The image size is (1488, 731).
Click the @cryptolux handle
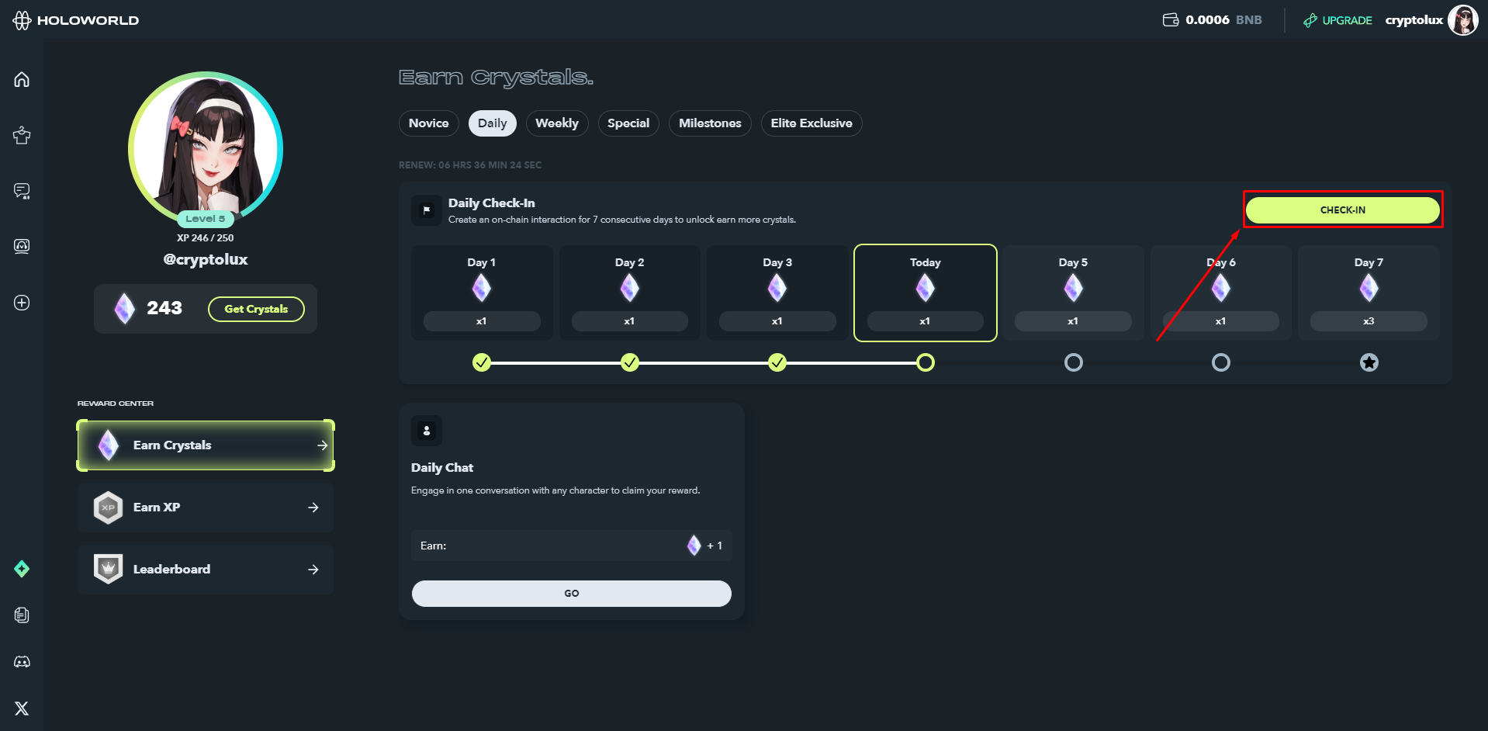tap(206, 259)
